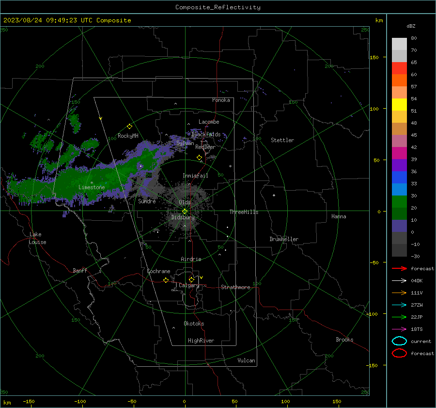Click the green 22JP arrow legend icon
Viewport: 436px width, 408px height.
click(399, 317)
